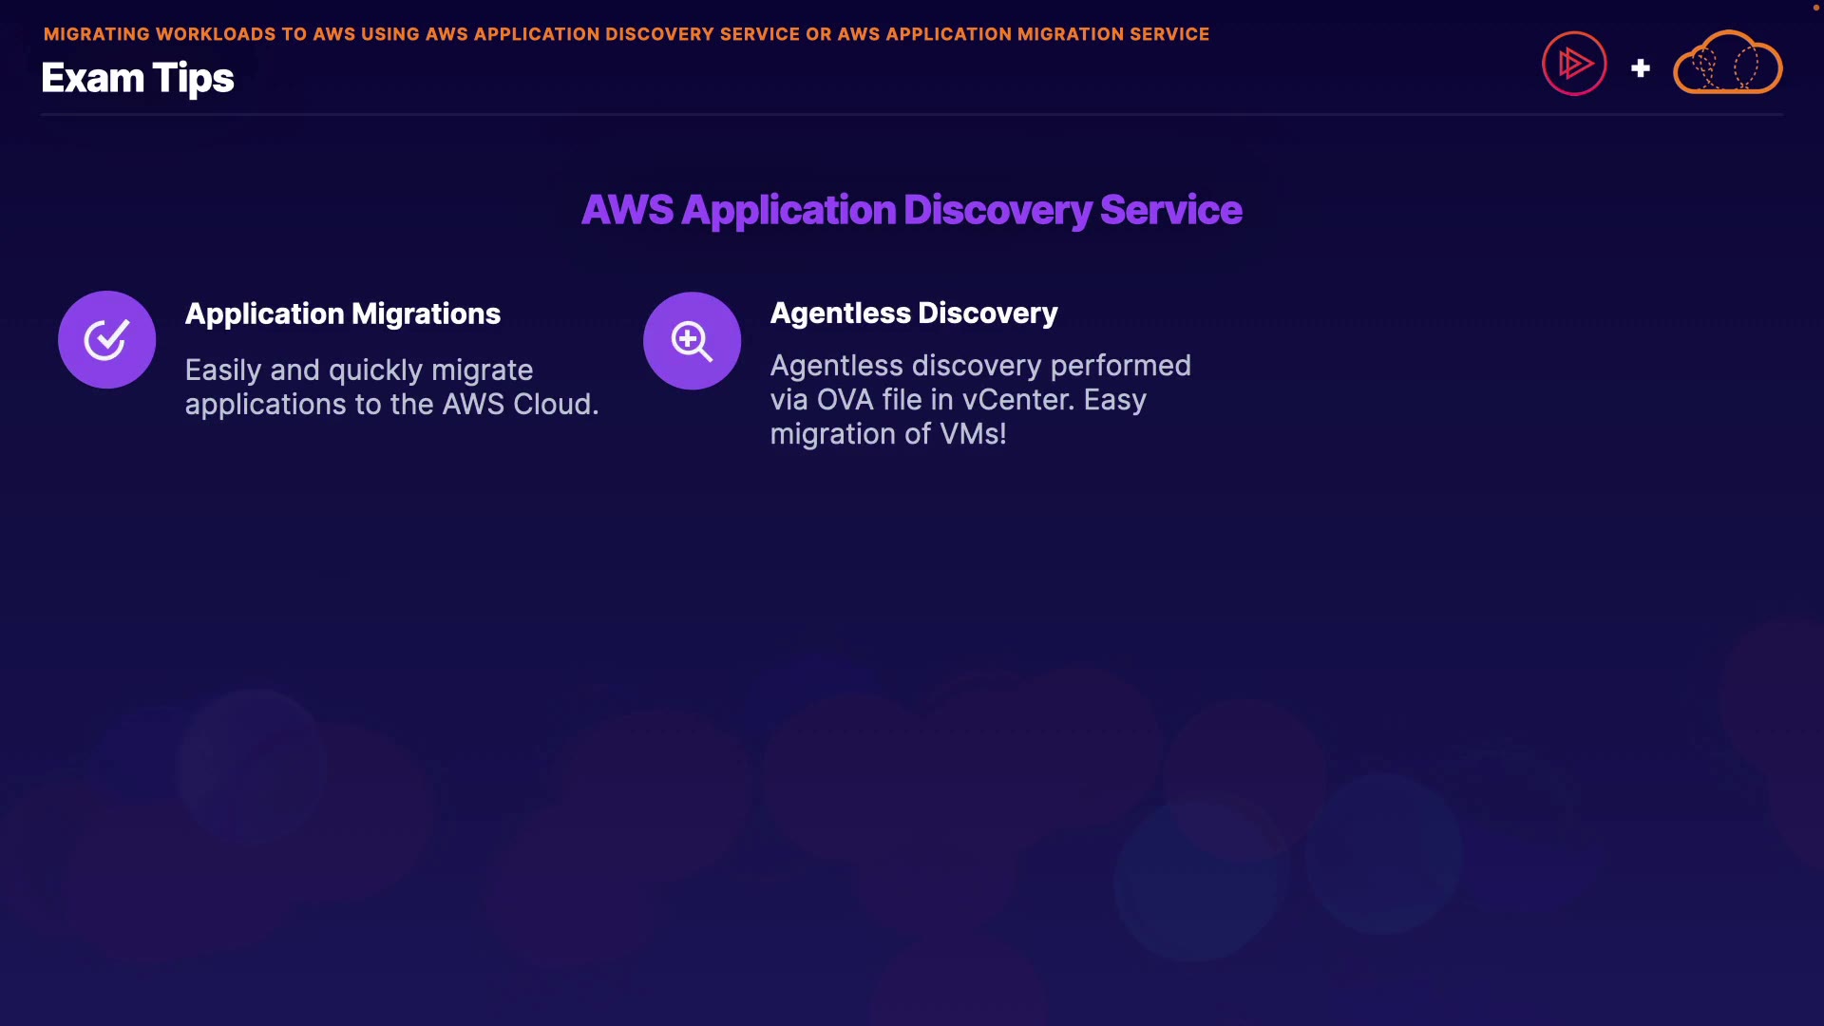The image size is (1824, 1026).
Task: Click the purple checkmark circle icon
Action: (x=106, y=339)
